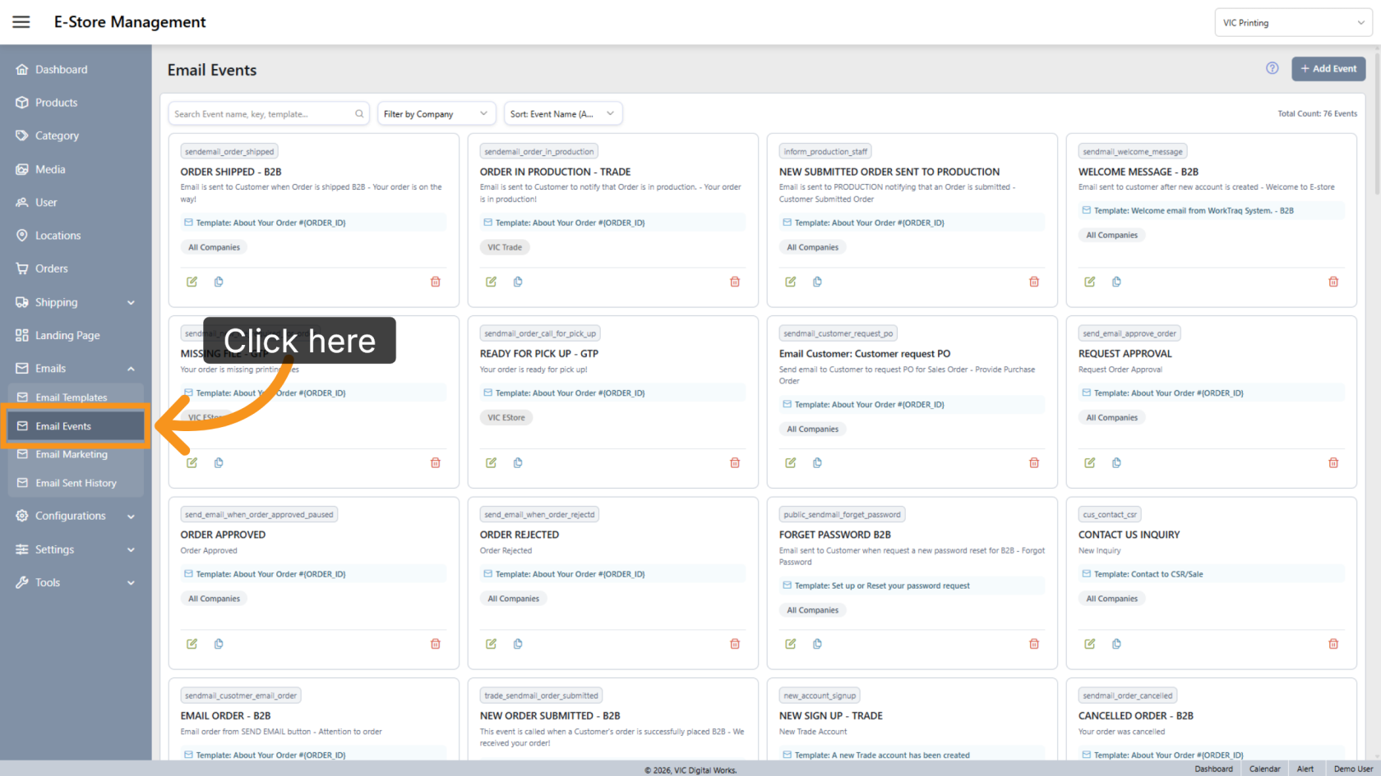This screenshot has height=776, width=1381.
Task: Delete the ORDER SHIPPED - B2B event
Action: click(x=436, y=282)
